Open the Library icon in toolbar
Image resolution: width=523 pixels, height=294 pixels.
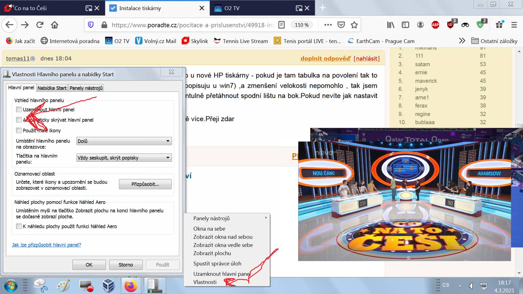(391, 25)
